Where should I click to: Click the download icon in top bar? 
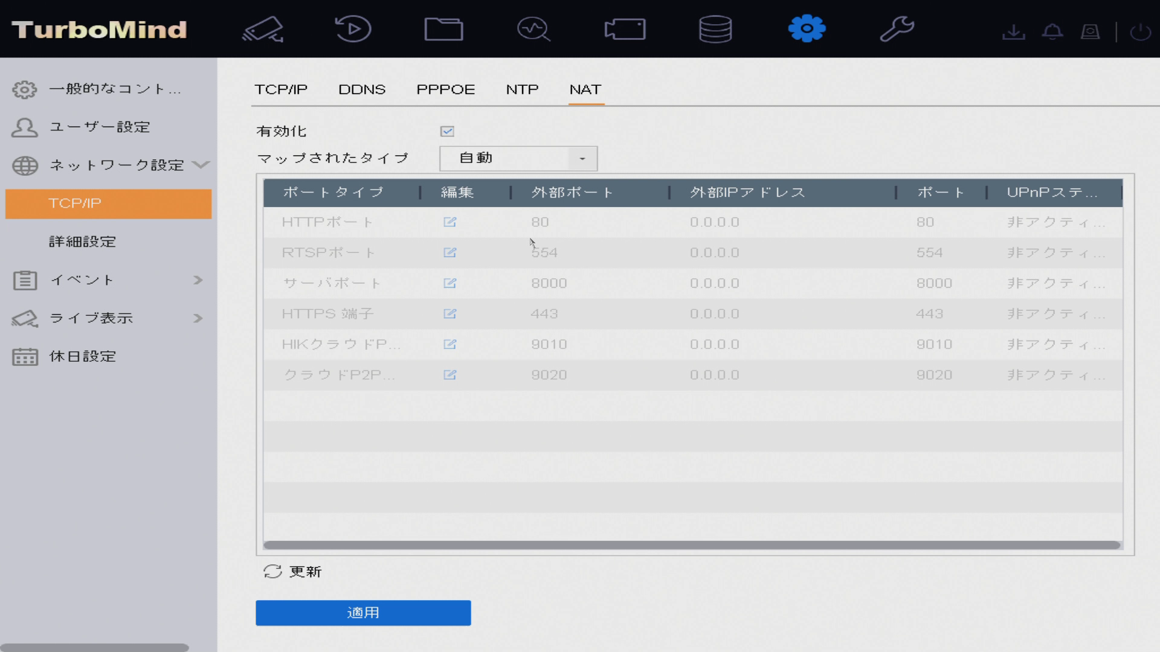click(x=1013, y=31)
